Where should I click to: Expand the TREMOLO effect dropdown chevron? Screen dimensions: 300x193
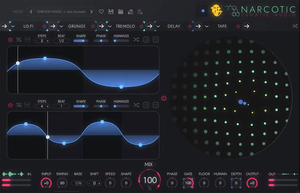110,26
